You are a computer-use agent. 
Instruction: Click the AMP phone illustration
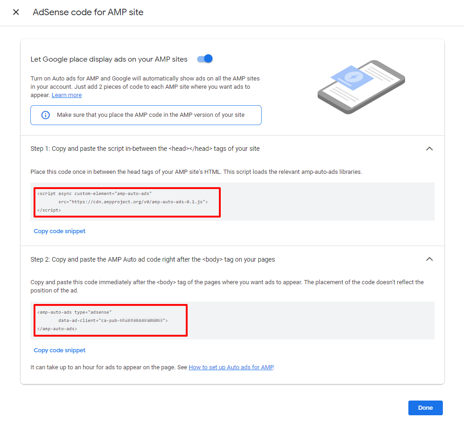pos(361,86)
